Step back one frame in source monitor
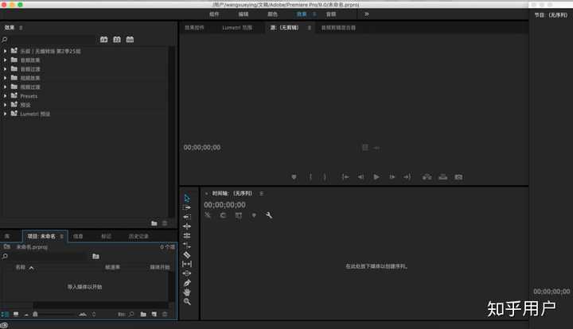Viewport: 573px width, 329px height. tap(361, 177)
